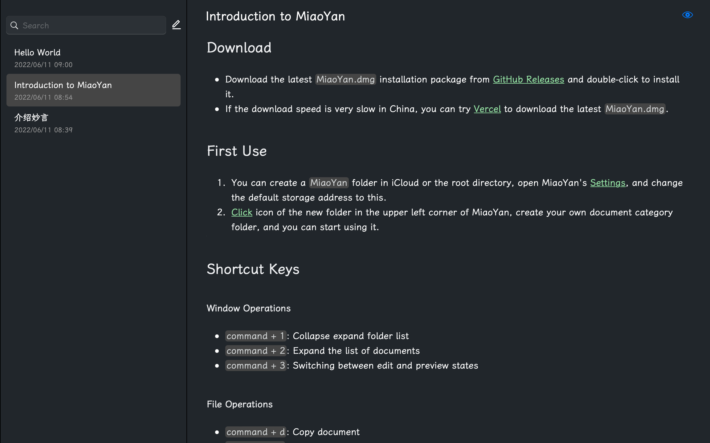Follow the Vercel download link
Viewport: 710px width, 443px height.
coord(487,109)
